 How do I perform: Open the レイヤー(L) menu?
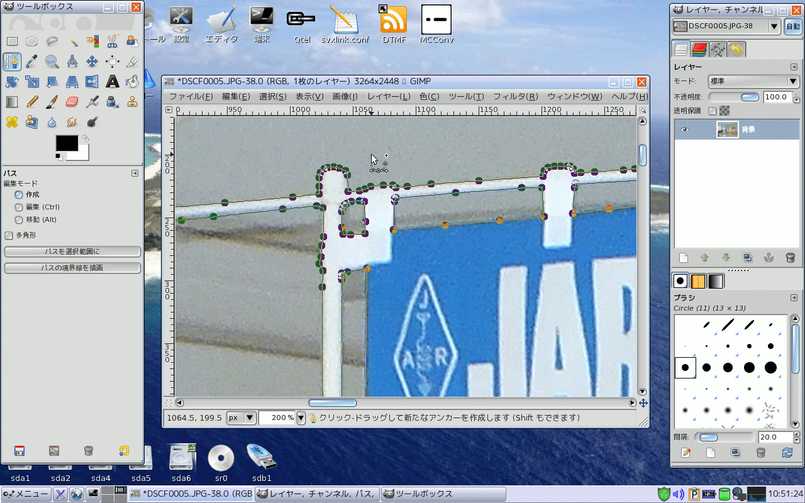pos(389,96)
